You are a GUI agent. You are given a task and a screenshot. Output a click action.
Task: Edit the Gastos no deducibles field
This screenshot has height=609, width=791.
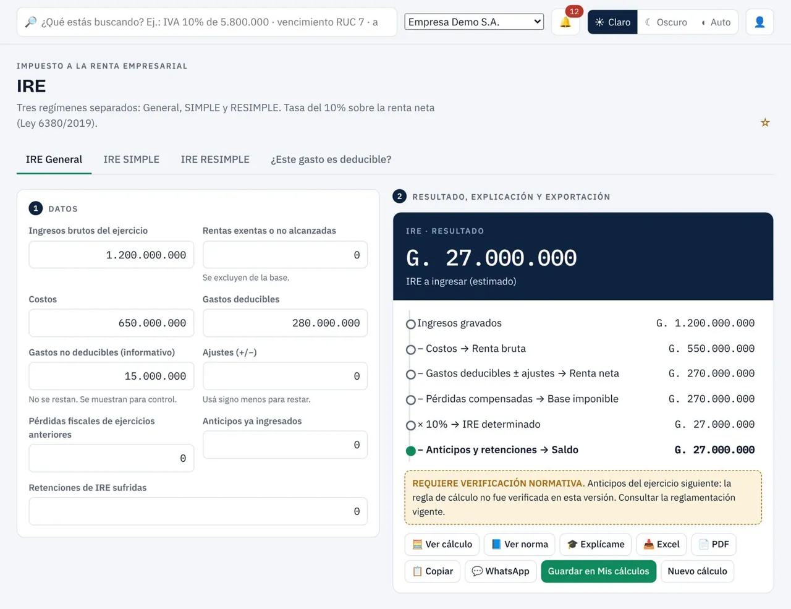[x=111, y=376]
